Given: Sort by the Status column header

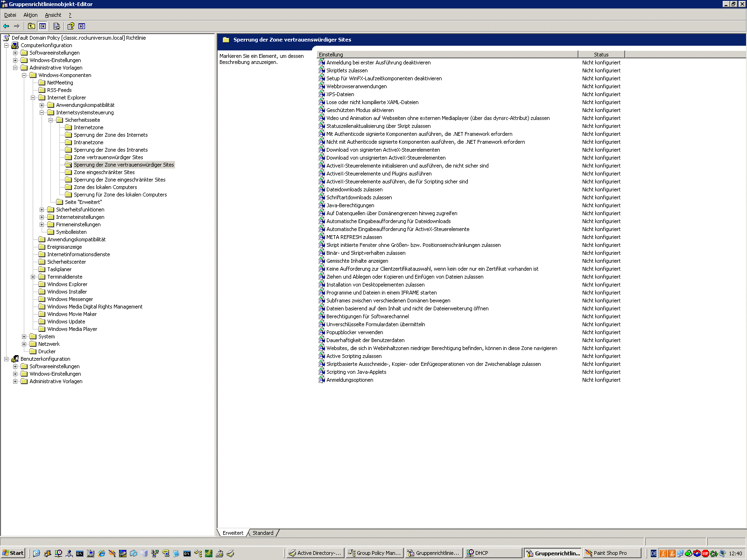Looking at the screenshot, I should point(601,55).
